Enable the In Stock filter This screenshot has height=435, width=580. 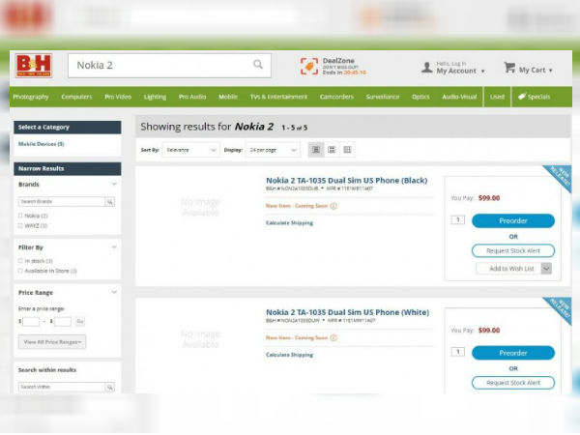(20, 261)
